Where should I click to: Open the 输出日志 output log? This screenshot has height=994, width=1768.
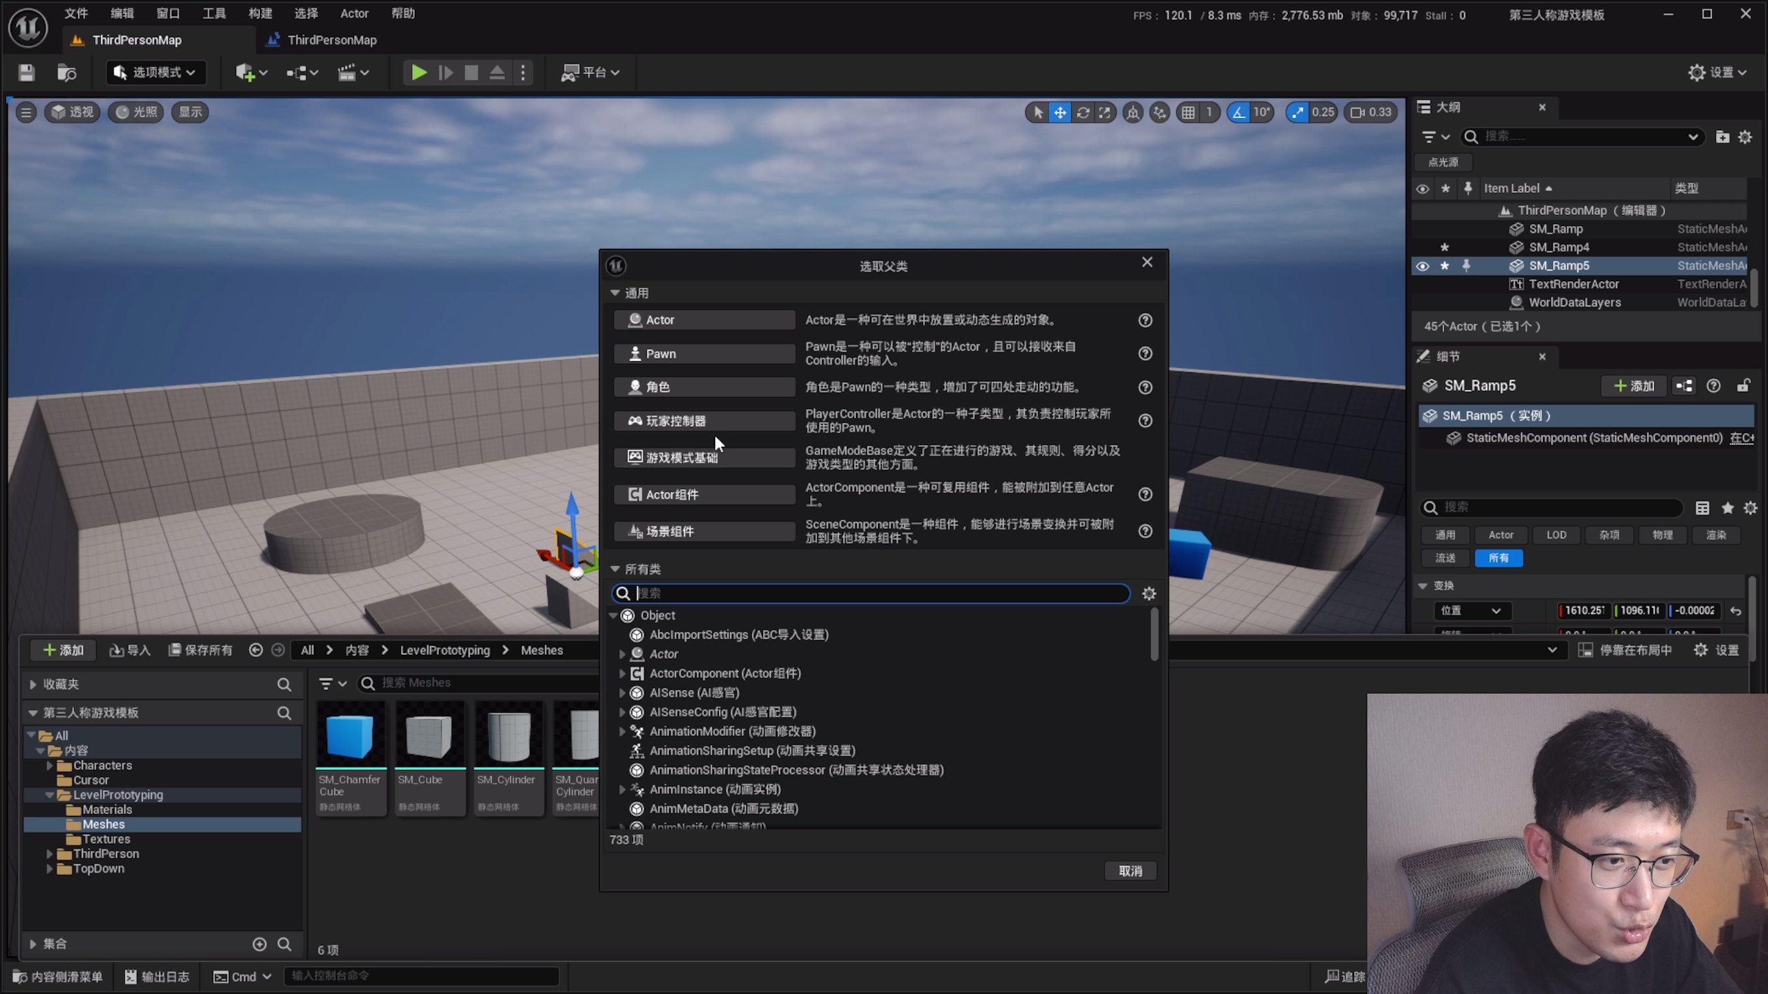(x=157, y=977)
